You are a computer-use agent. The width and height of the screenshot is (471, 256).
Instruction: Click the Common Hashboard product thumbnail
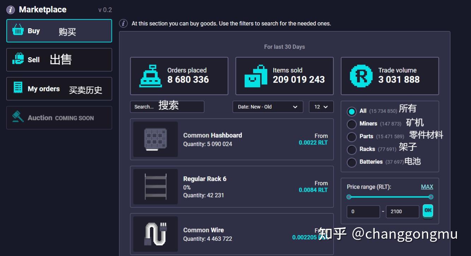pyautogui.click(x=155, y=139)
